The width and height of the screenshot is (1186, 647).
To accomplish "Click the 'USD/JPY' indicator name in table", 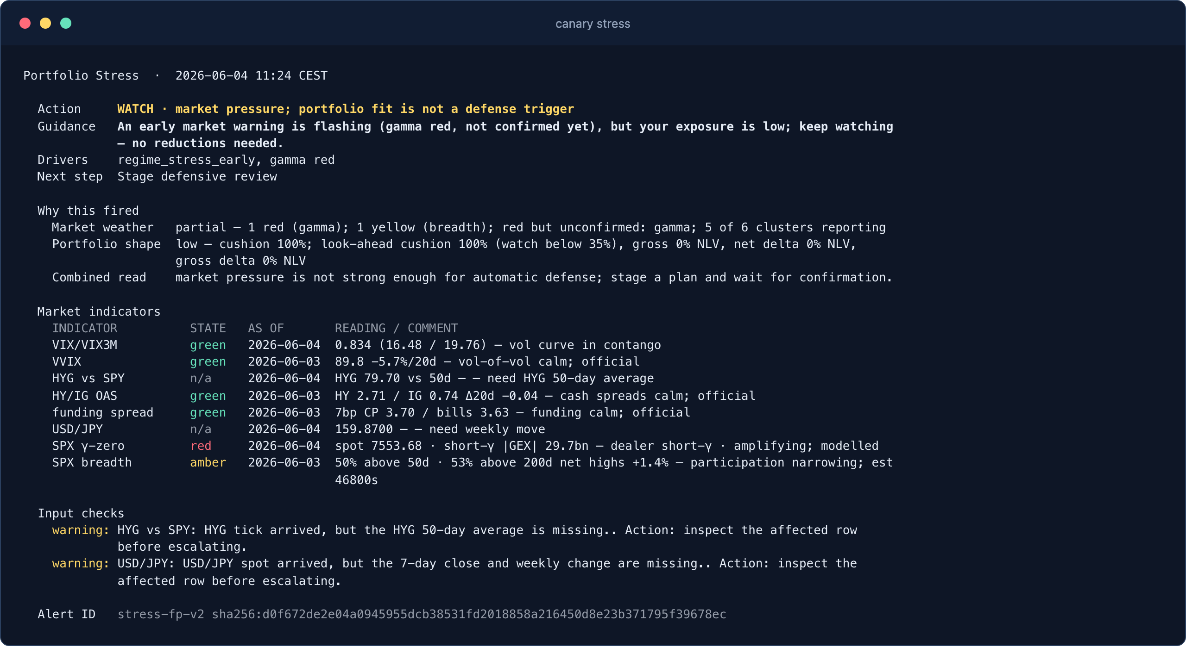I will 77,429.
